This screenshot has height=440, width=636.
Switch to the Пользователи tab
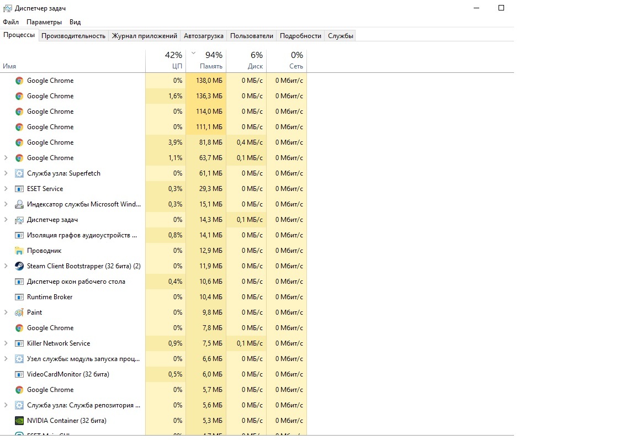pyautogui.click(x=252, y=36)
